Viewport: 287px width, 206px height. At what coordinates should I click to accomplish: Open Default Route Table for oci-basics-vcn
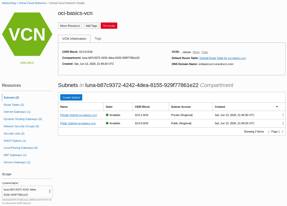tap(222, 58)
